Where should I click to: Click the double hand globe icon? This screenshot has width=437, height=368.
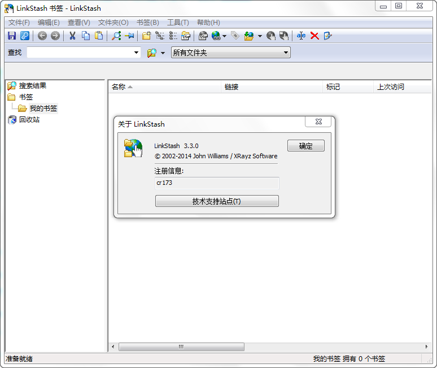tap(284, 36)
